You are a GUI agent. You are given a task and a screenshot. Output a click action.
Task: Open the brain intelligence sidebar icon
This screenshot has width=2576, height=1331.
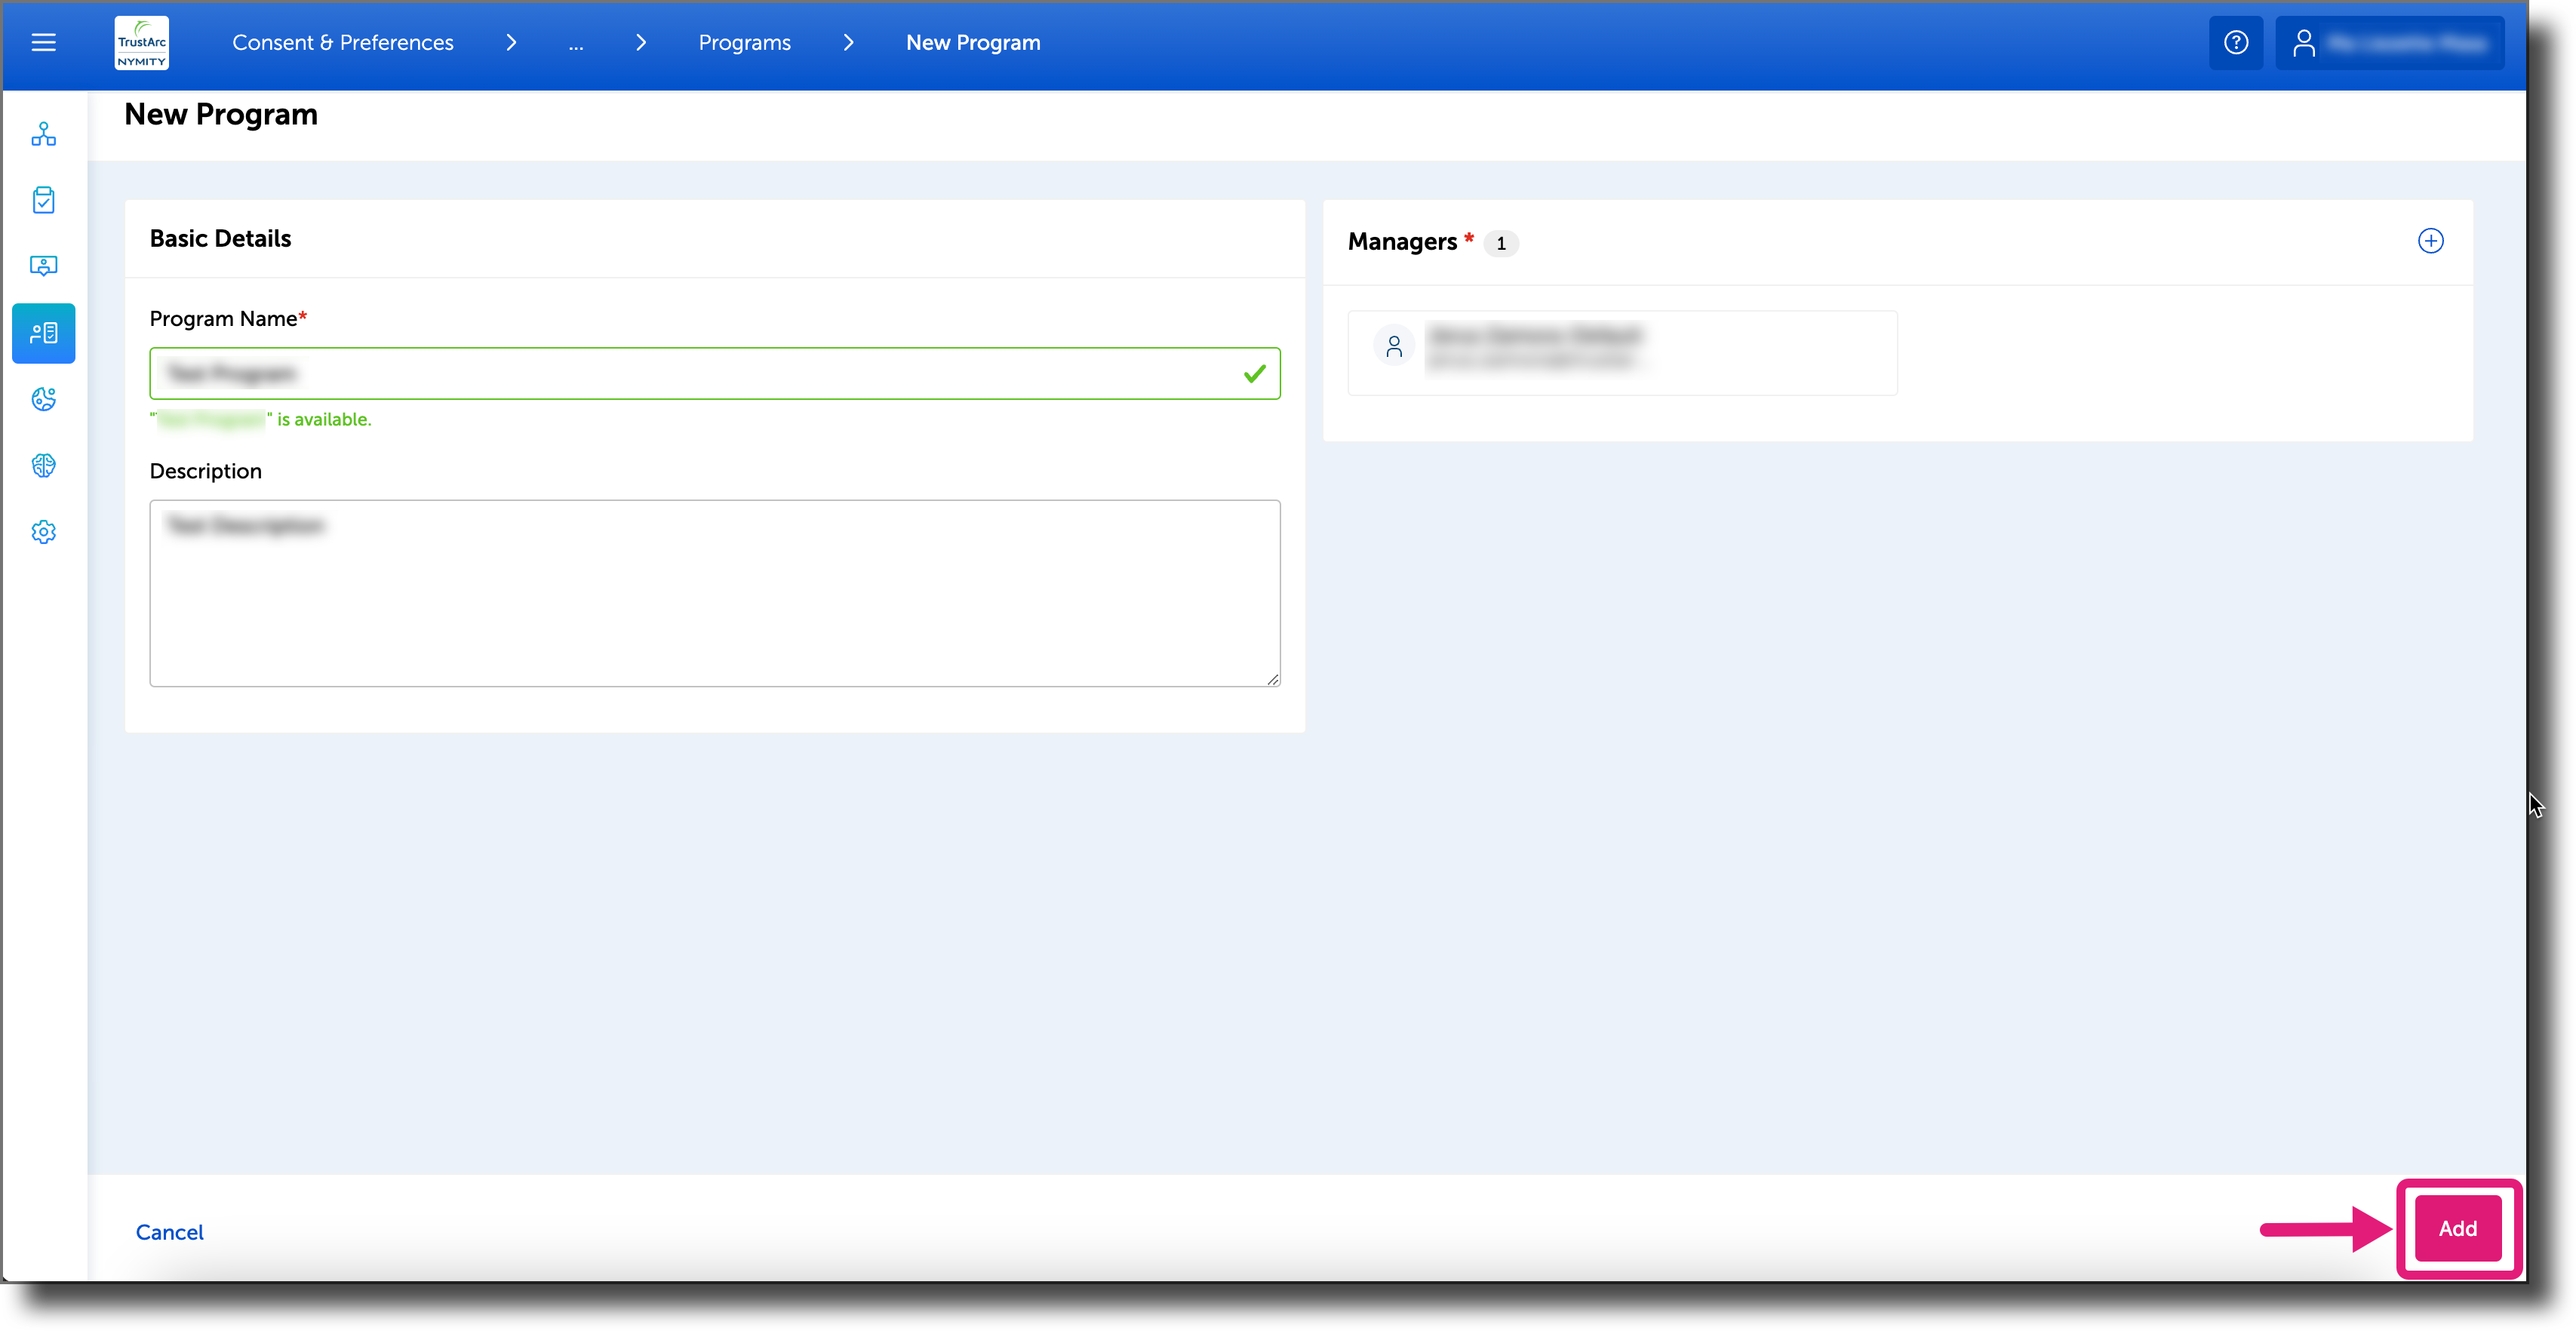coord(44,466)
